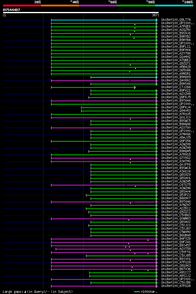Image resolution: width=196 pixels, height=294 pixels.
Task: Open hit UniRef100_A2Q250
Action: point(176,30)
